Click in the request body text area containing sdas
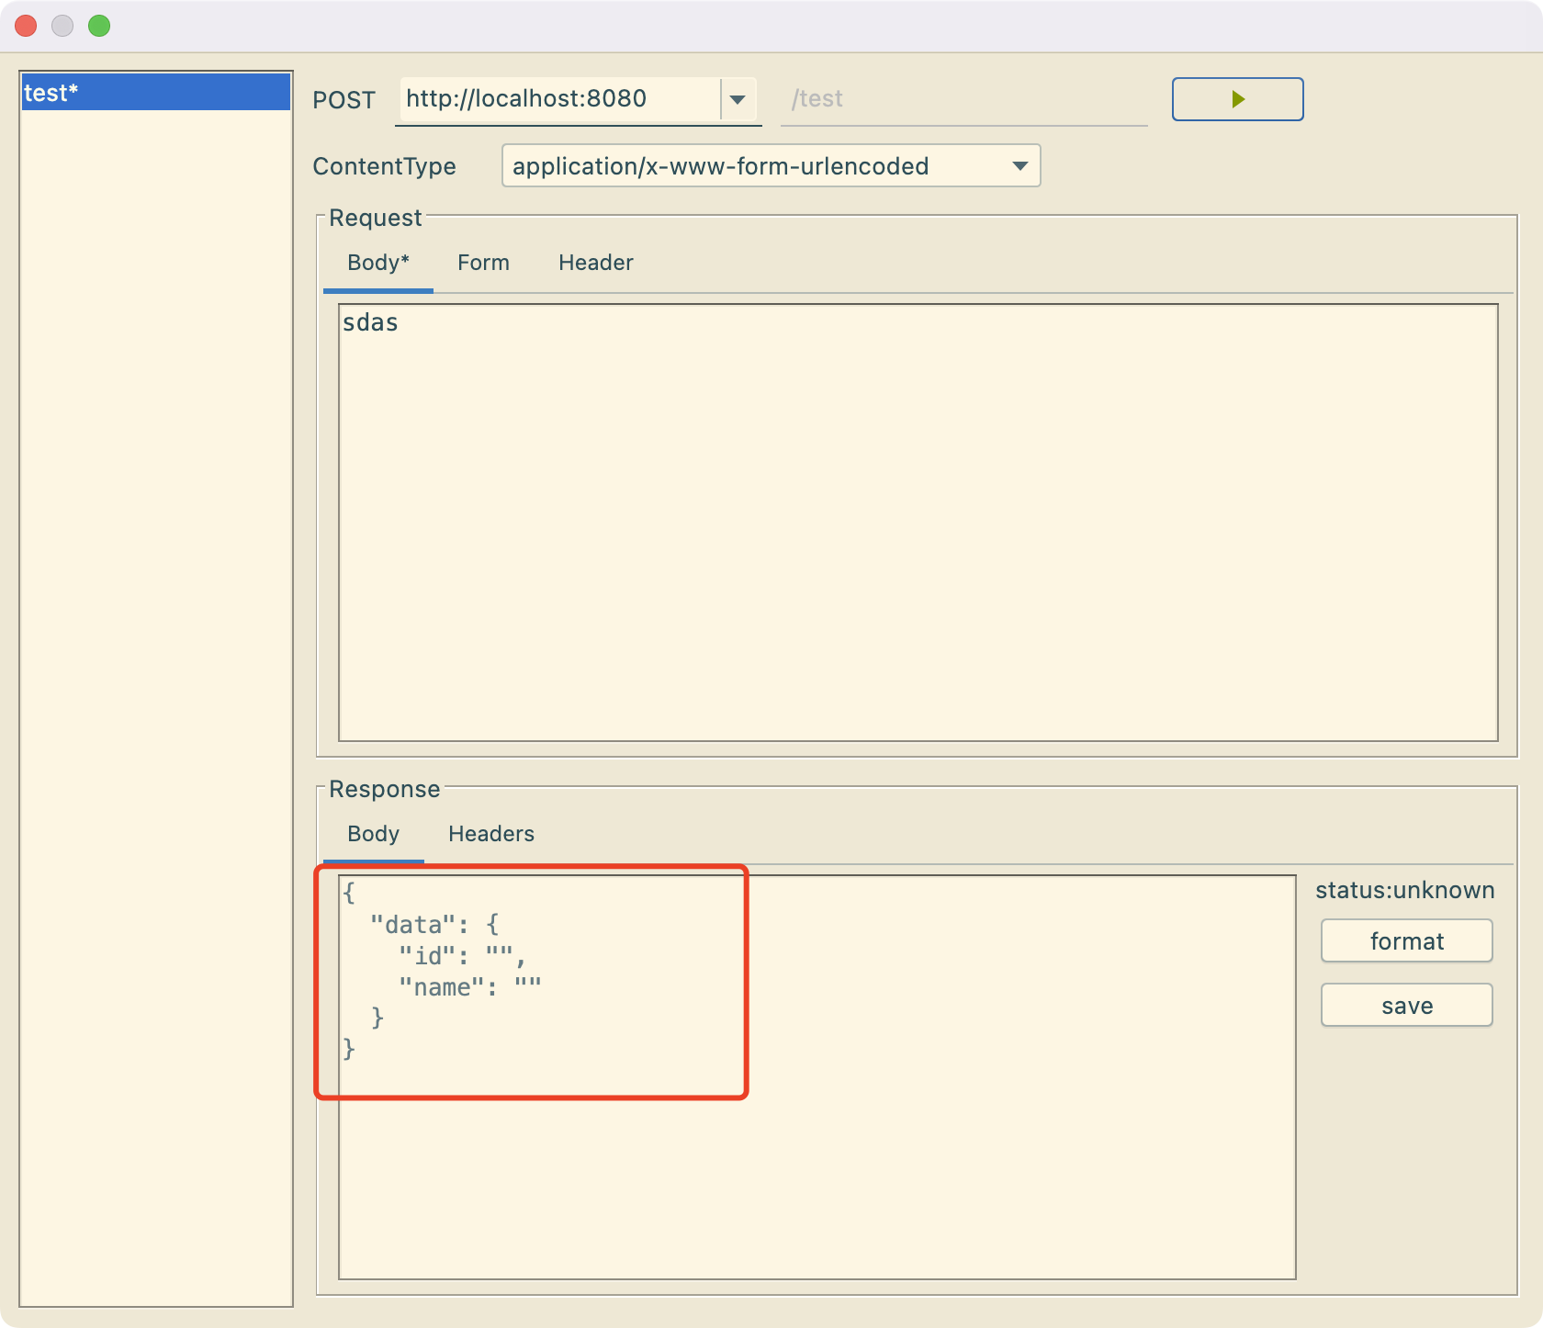The height and width of the screenshot is (1328, 1543). coord(918,523)
